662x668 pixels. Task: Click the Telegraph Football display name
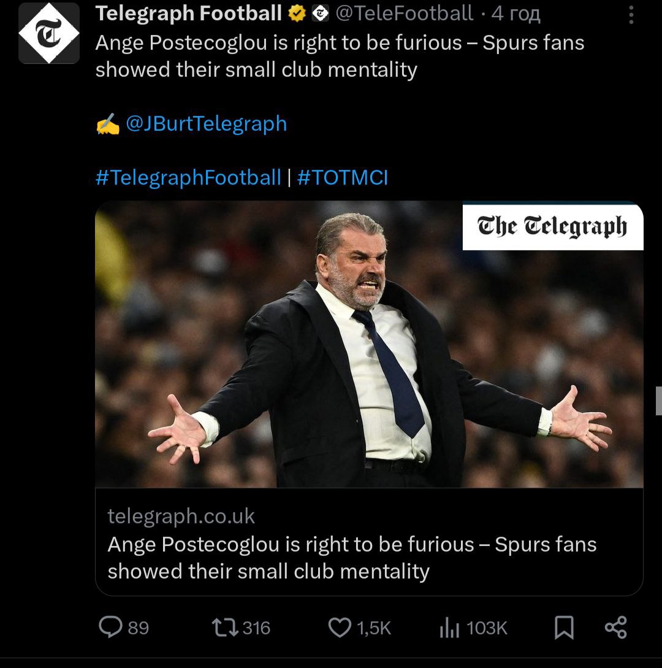tap(188, 13)
